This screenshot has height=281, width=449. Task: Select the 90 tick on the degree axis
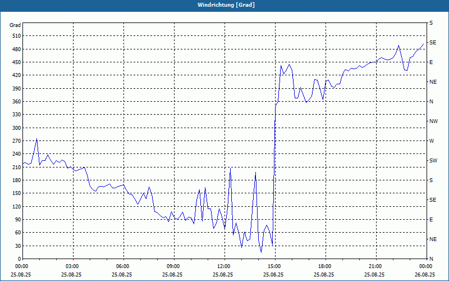(x=18, y=220)
